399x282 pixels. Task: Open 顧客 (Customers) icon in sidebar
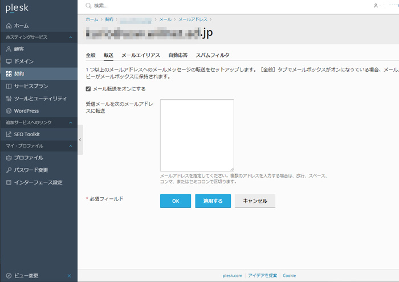coord(9,49)
